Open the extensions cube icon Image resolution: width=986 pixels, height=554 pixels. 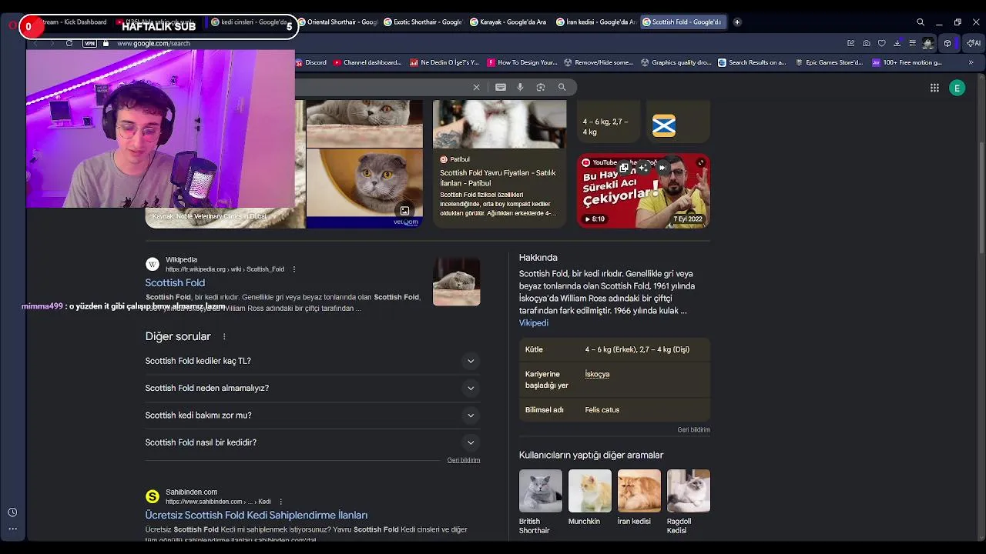[x=947, y=43]
